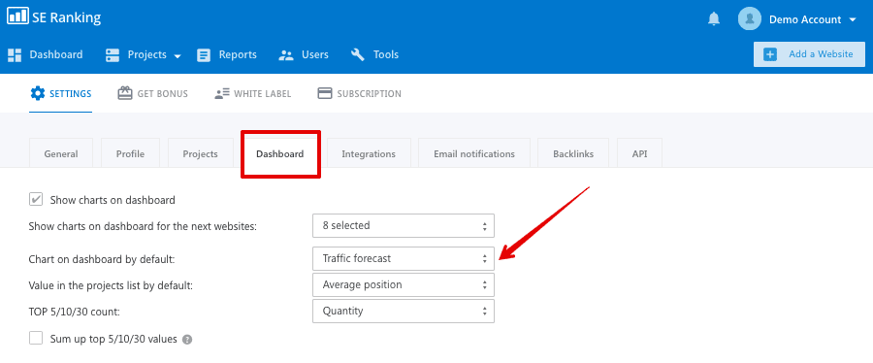Toggle Show charts on dashboard checkbox

(x=36, y=199)
